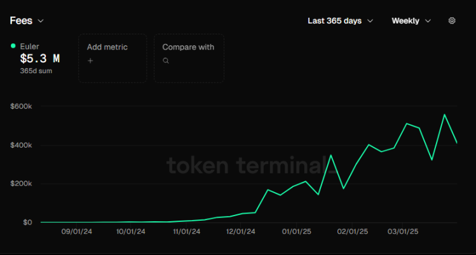The height and width of the screenshot is (255, 476).
Task: Click the search icon under Compare with
Action: [166, 61]
